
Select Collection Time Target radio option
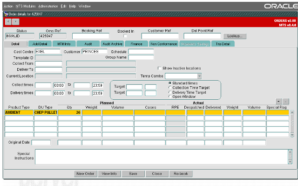tap(170, 88)
